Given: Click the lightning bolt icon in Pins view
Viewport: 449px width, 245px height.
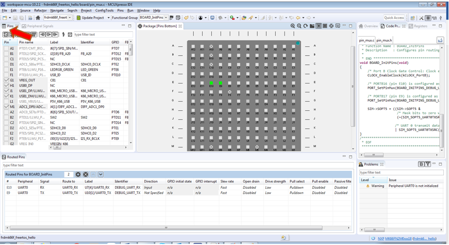Looking at the screenshot, I should [x=63, y=35].
